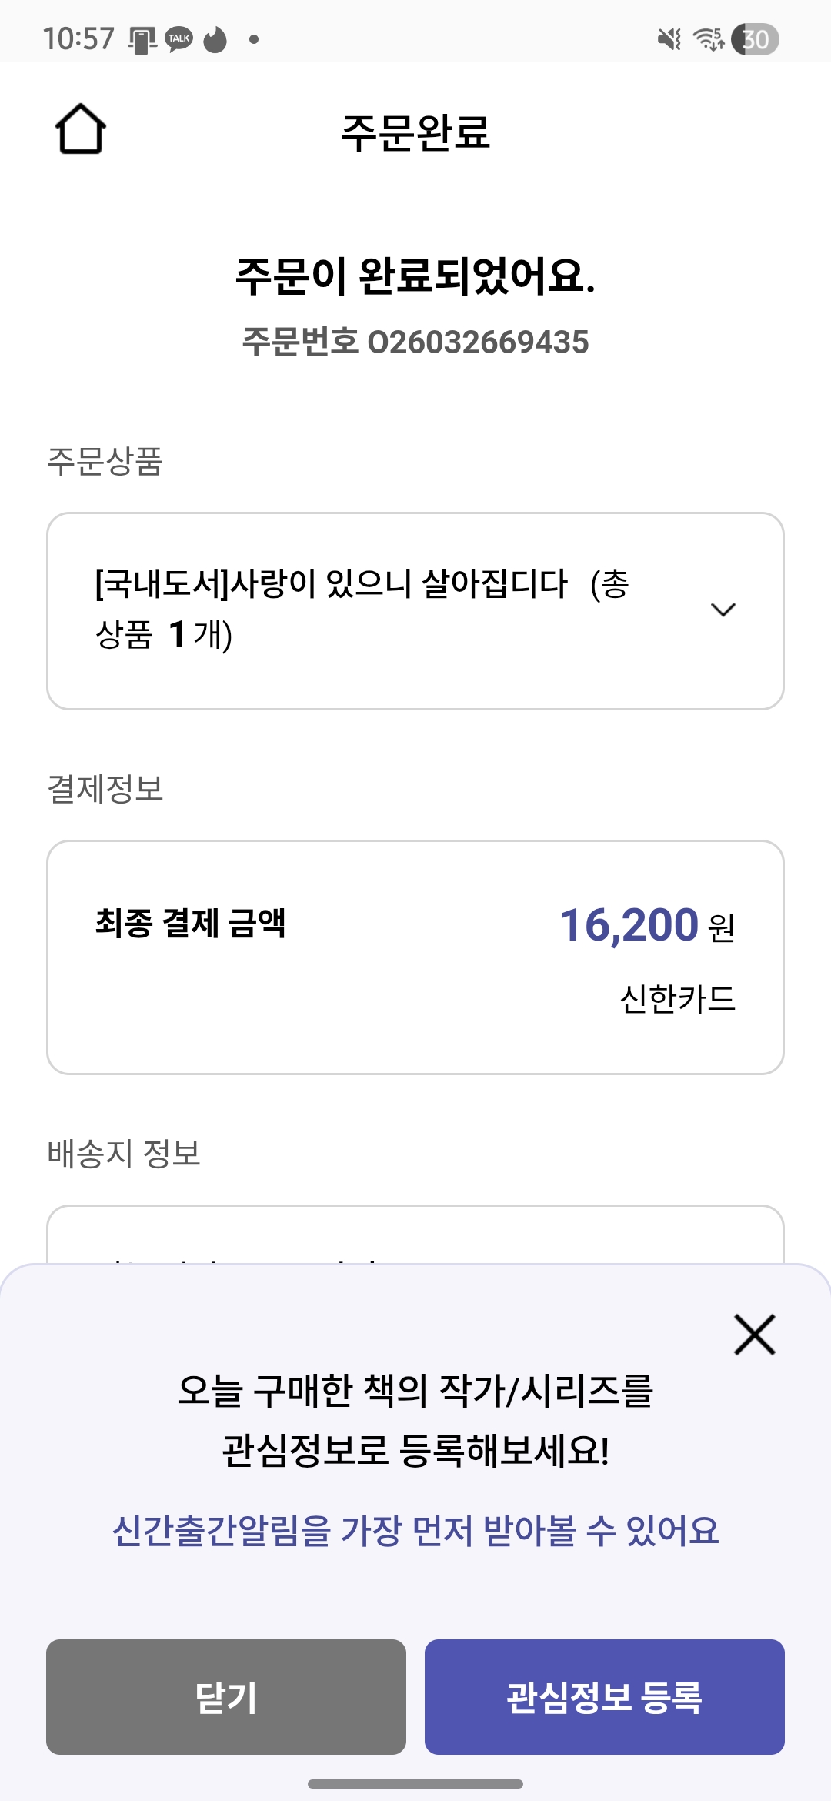Tap the order number 026032669435
The width and height of the screenshot is (831, 1801).
478,342
